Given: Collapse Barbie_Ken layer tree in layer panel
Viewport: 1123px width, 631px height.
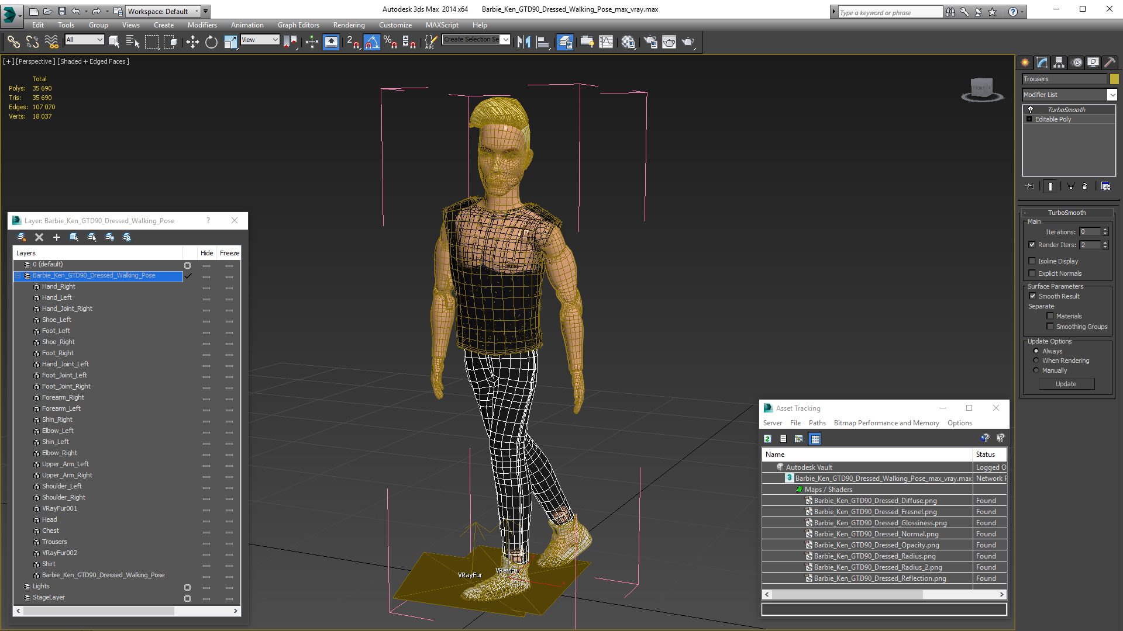Looking at the screenshot, I should pos(18,276).
